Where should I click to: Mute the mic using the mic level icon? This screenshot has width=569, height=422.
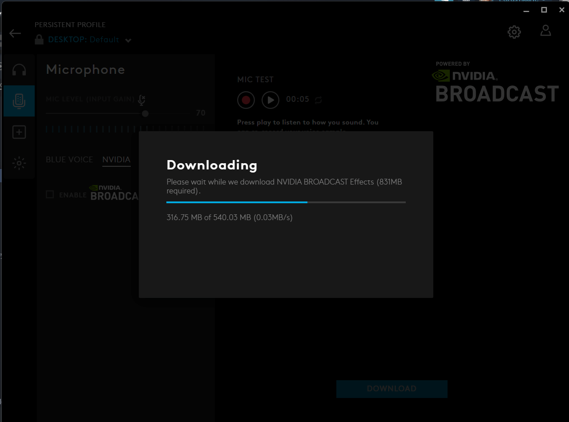click(x=142, y=100)
